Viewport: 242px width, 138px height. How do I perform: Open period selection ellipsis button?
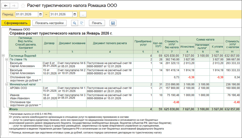pos(83,14)
